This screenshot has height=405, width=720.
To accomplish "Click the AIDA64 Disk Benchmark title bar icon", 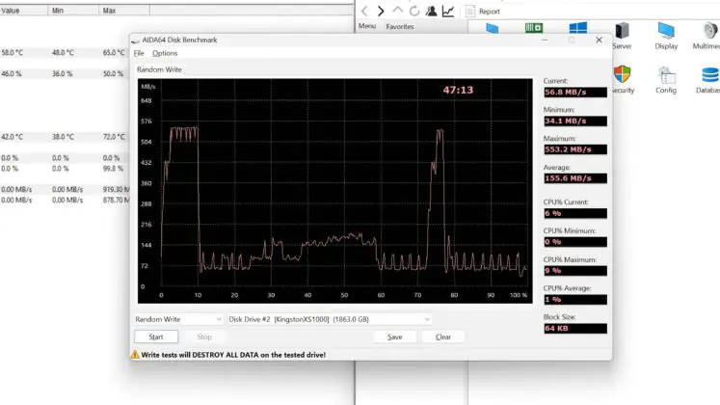I will 135,40.
